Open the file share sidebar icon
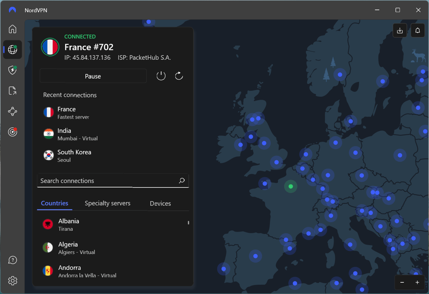This screenshot has height=294, width=429. pos(13,90)
